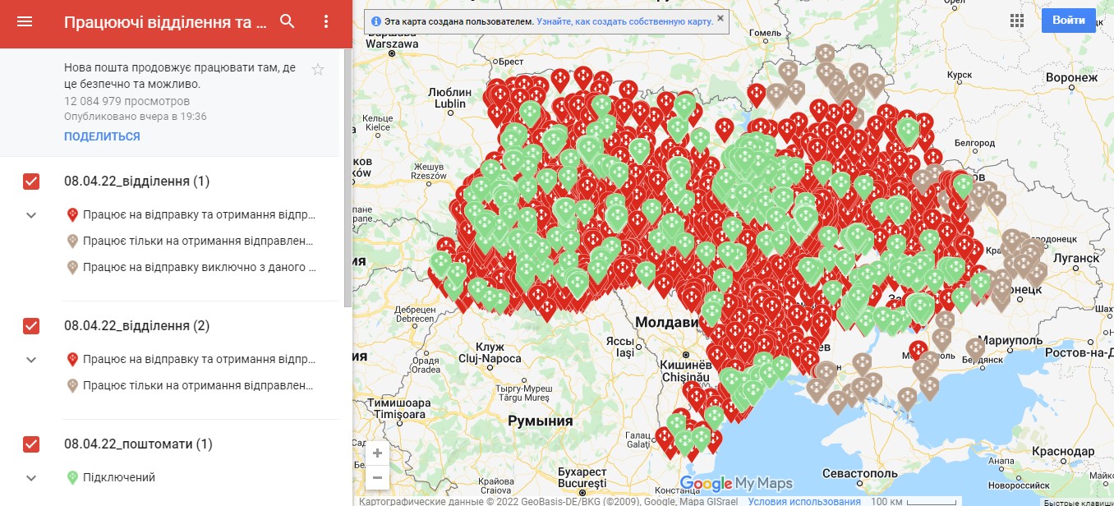Click the map title in red header
This screenshot has width=1114, height=506.
[166, 22]
